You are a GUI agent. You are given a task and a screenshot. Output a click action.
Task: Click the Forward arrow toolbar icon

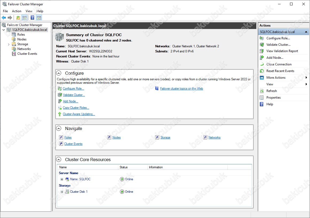click(x=10, y=18)
